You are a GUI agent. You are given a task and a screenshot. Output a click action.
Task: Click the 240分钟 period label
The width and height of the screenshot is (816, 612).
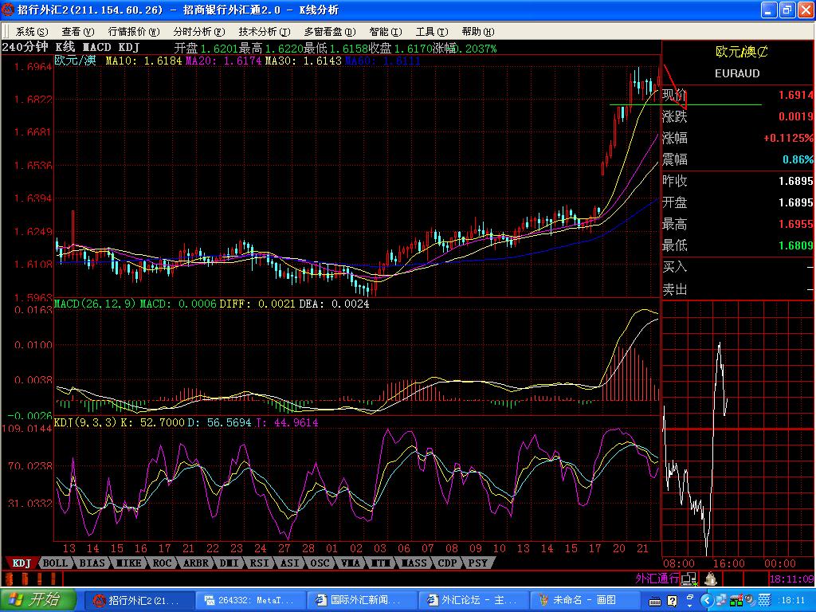[x=25, y=47]
